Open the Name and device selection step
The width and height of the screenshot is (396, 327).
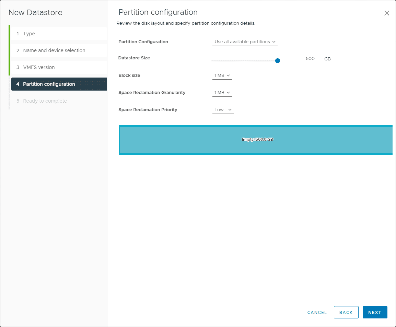(54, 50)
